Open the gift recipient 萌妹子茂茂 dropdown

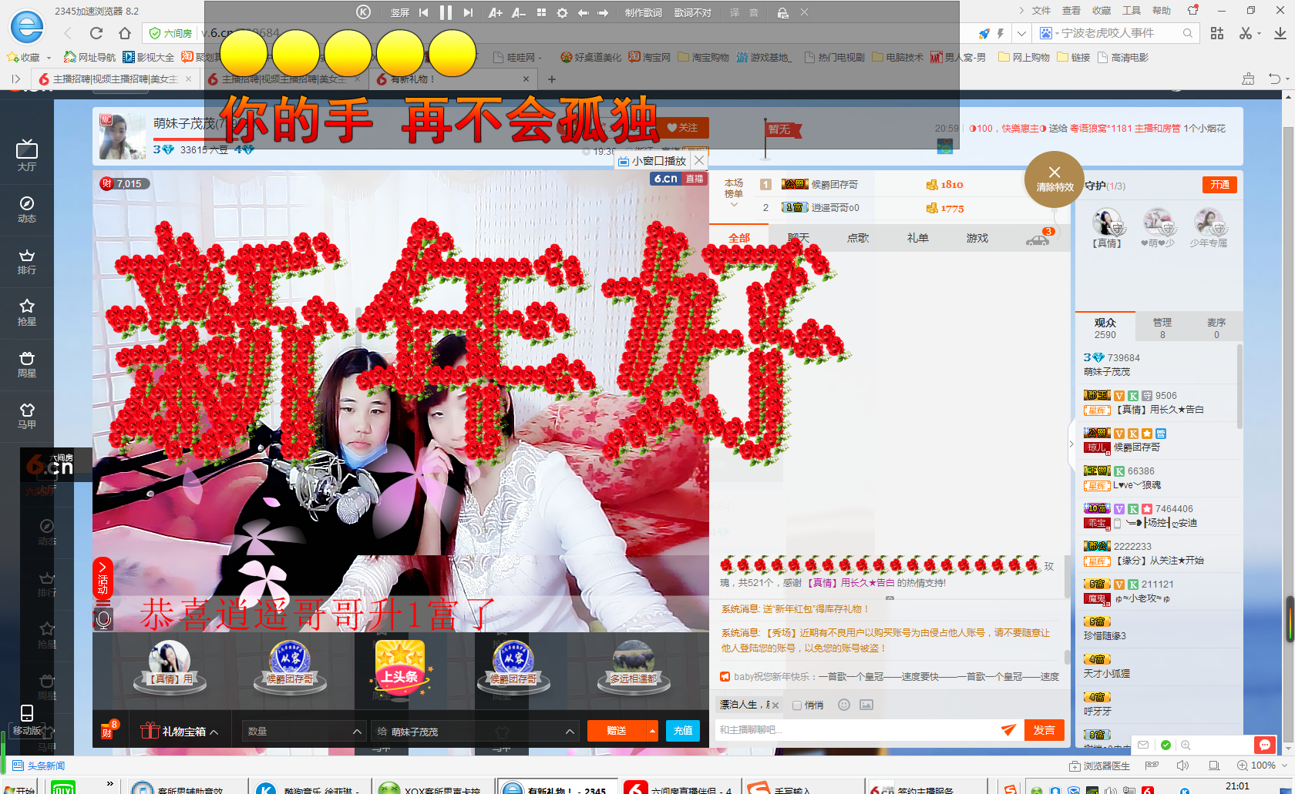point(475,731)
